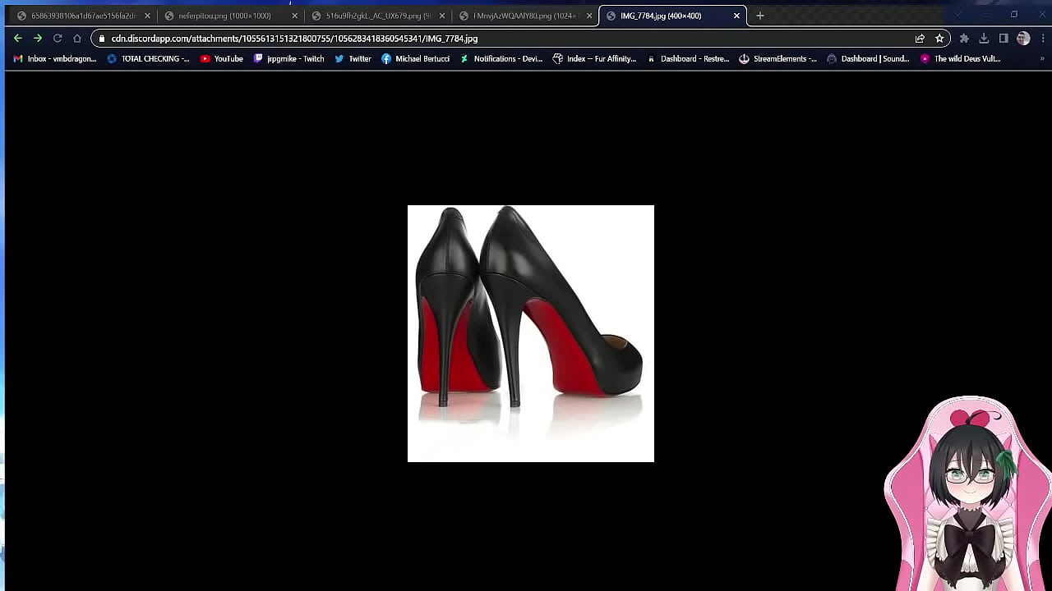Image resolution: width=1052 pixels, height=591 pixels.
Task: Open the Twitter bookmark
Action: click(353, 59)
